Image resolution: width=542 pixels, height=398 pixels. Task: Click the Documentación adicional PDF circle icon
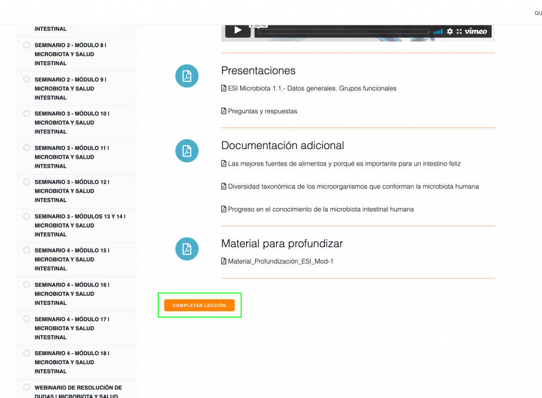pos(187,151)
